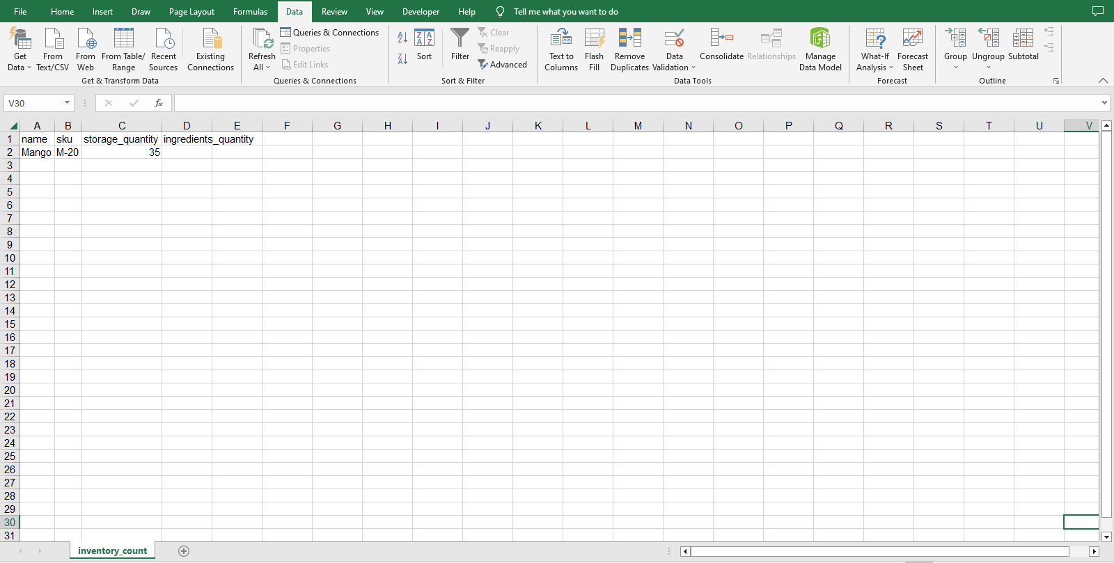This screenshot has width=1114, height=563.
Task: Open the Name Box dropdown
Action: tap(67, 103)
